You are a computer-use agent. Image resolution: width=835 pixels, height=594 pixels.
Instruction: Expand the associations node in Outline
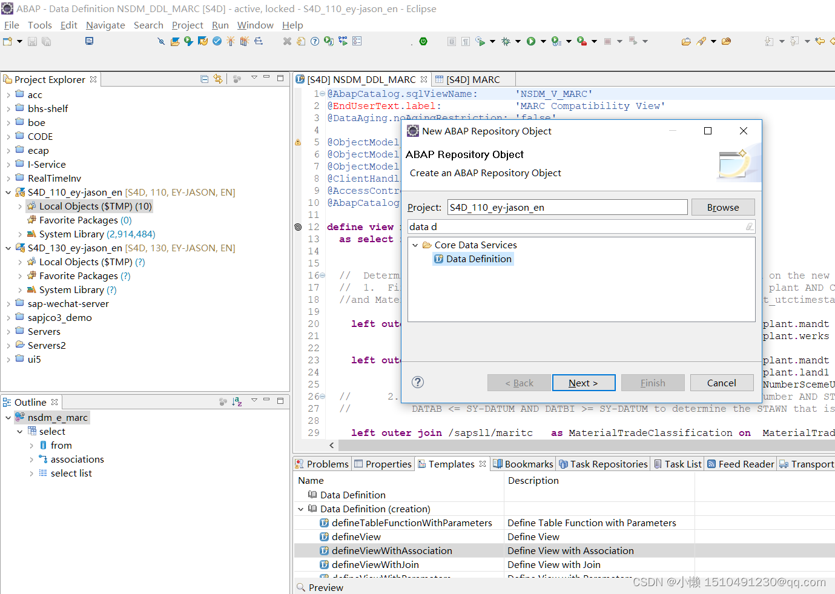31,460
